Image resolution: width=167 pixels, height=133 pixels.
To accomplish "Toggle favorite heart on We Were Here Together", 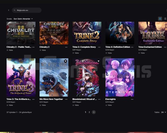I will coord(66,61).
